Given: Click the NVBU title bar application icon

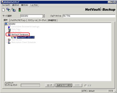Looking at the screenshot, I should [3, 2].
